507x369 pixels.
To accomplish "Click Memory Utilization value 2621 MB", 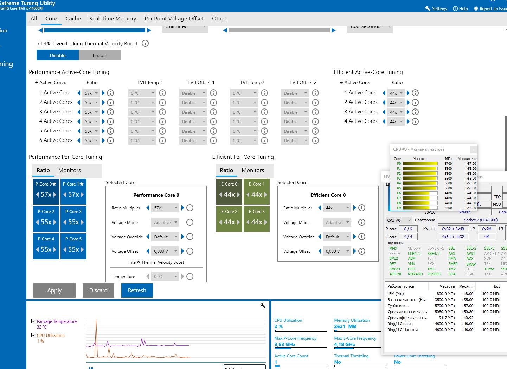I will click(x=345, y=326).
